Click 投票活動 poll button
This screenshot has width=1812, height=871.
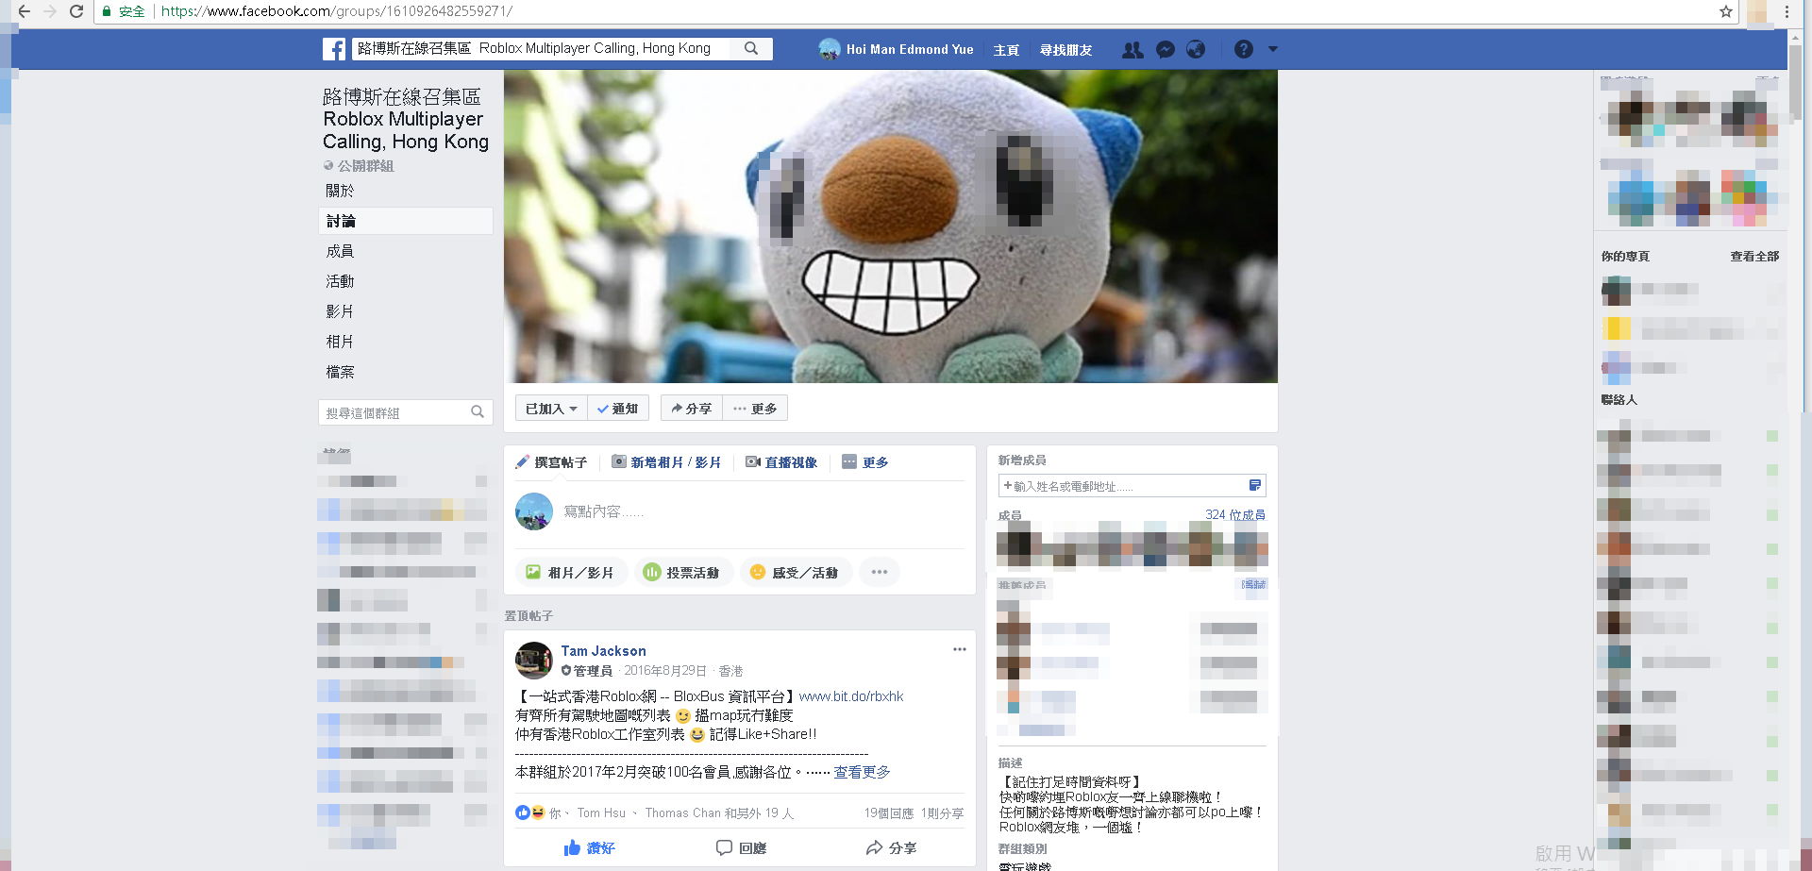tap(683, 573)
